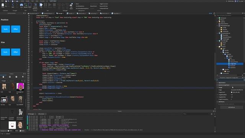Click the ImageColor3 white color swatch

232,92
